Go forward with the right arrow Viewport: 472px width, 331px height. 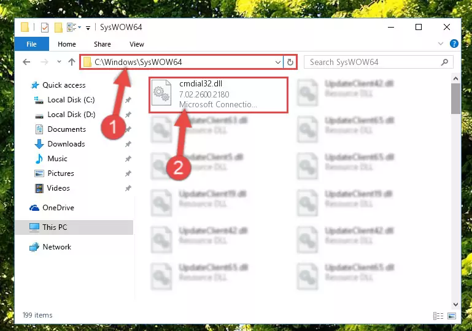point(44,62)
